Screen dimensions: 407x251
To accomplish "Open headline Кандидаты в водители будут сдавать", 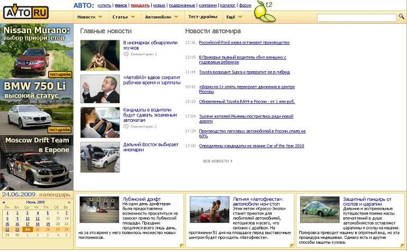I will (x=150, y=115).
